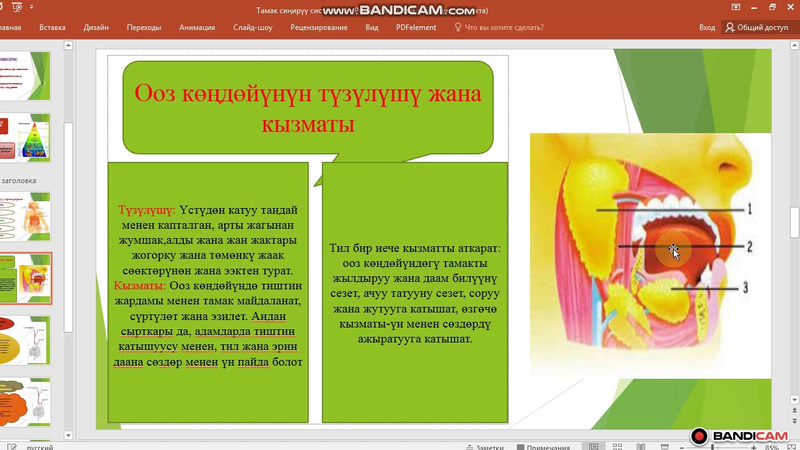Click the right text box 'Тил бир нече кызматты аткарат'

click(415, 292)
